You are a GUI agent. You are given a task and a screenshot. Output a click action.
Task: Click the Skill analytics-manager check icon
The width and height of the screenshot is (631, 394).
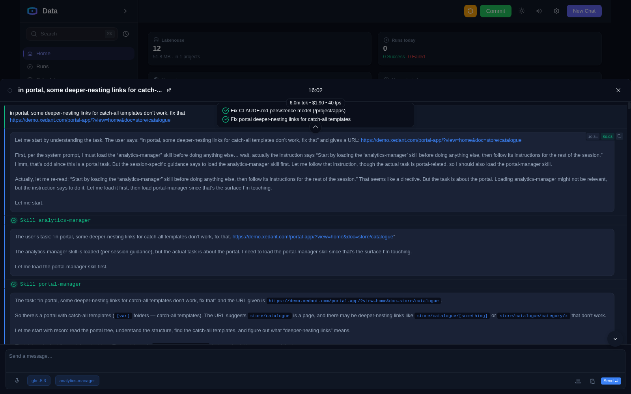point(14,221)
